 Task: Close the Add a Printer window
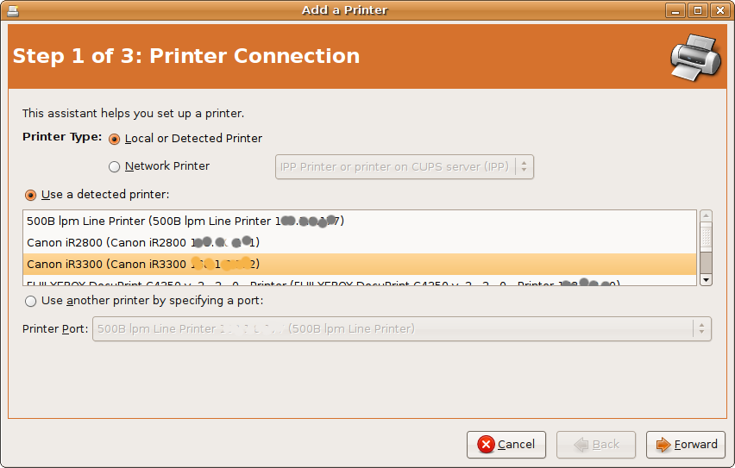tap(720, 10)
